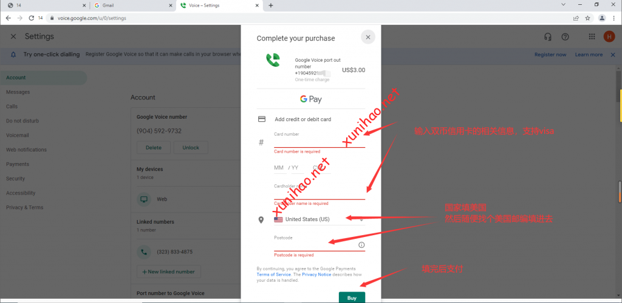Dismiss the one-click dialling banner
This screenshot has width=622, height=303.
(612, 55)
